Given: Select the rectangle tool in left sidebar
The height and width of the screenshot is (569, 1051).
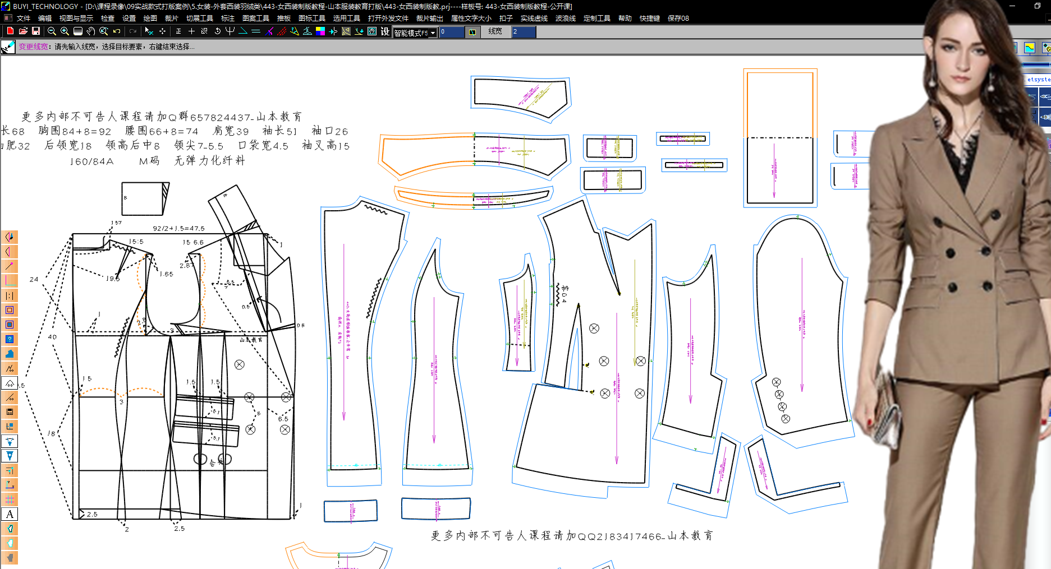Looking at the screenshot, I should [10, 309].
